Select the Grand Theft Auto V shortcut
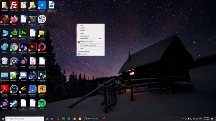The height and width of the screenshot is (121, 216). (x=33, y=21)
